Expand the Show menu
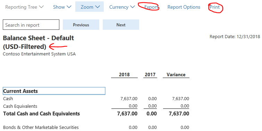Viewport: 262px width, 131px height. click(x=62, y=7)
